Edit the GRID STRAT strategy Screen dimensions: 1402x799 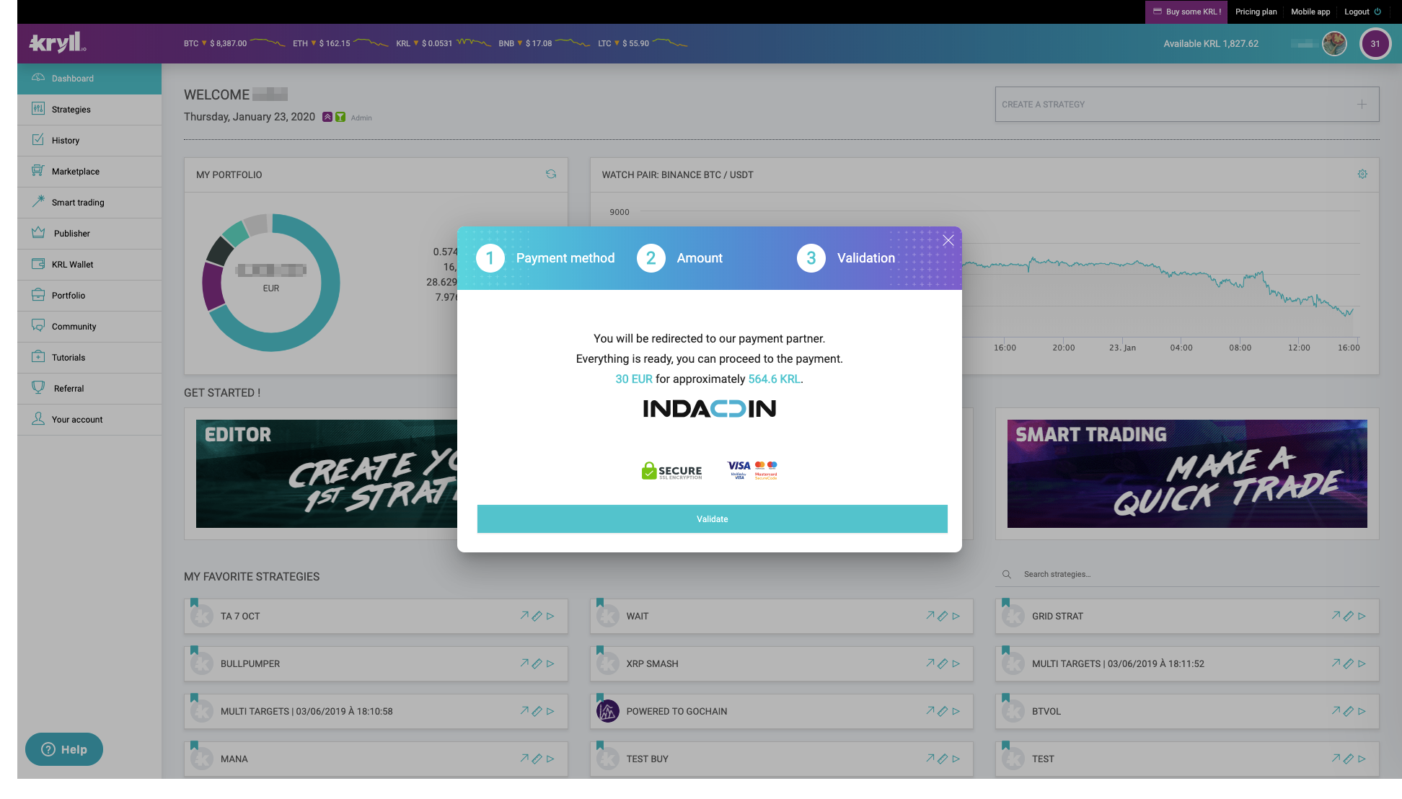coord(1348,616)
